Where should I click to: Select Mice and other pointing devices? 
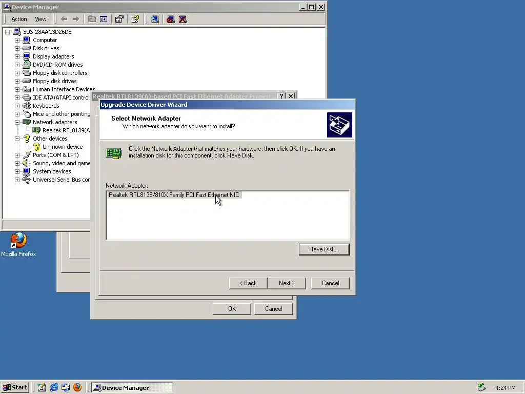click(x=62, y=114)
